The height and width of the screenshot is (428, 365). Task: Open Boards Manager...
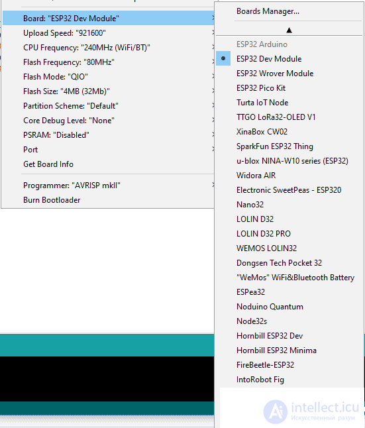pyautogui.click(x=289, y=11)
